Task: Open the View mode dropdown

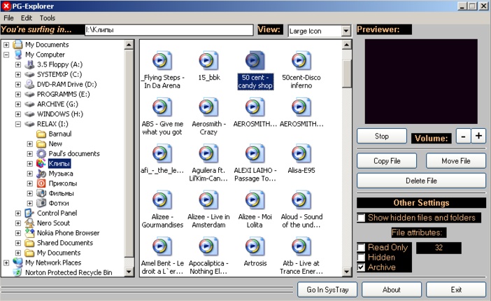Action: click(346, 31)
